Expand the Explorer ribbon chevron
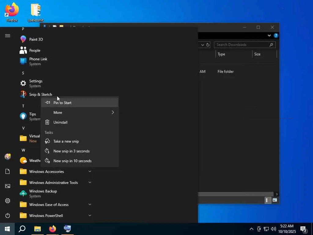The height and width of the screenshot is (235, 313). [x=269, y=35]
